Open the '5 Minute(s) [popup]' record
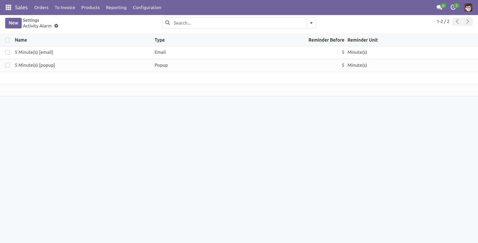478x243 pixels. pos(35,65)
